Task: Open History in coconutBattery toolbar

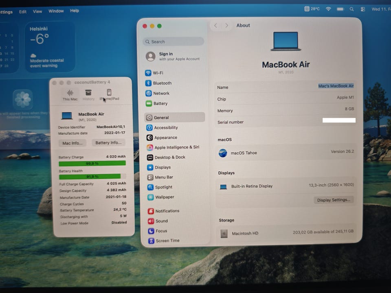Action: click(x=88, y=95)
